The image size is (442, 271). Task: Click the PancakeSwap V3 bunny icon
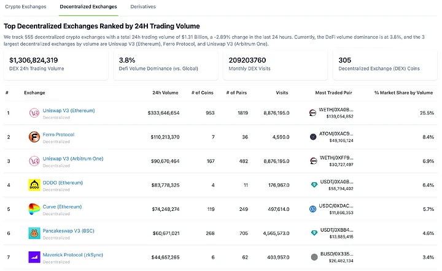(34, 233)
